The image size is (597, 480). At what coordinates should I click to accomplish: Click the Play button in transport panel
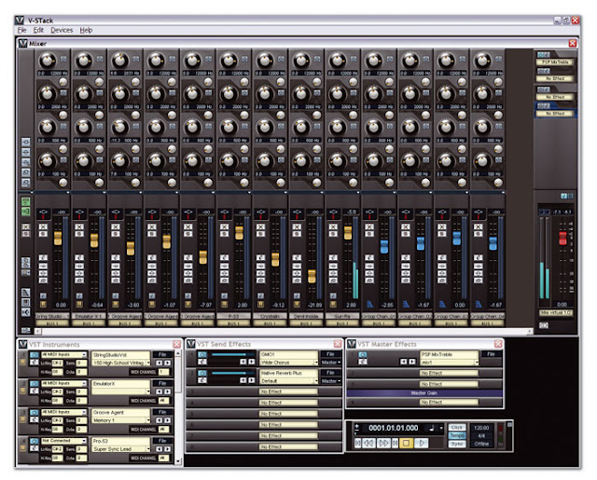pyautogui.click(x=422, y=443)
